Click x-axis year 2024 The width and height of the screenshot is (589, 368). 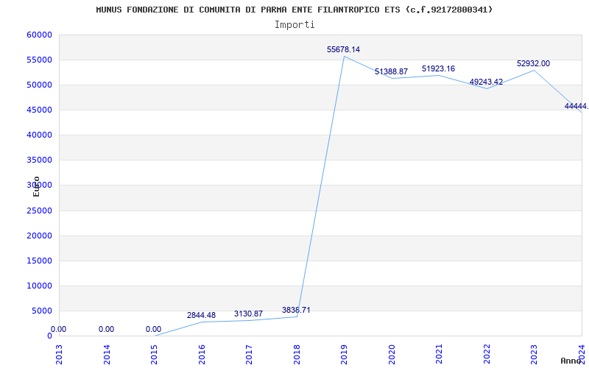pos(582,354)
